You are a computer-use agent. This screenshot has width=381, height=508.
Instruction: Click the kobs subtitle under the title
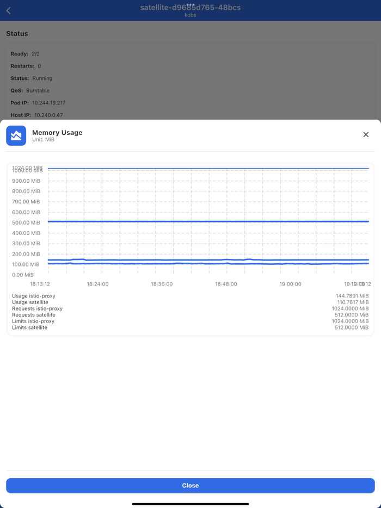(x=190, y=15)
